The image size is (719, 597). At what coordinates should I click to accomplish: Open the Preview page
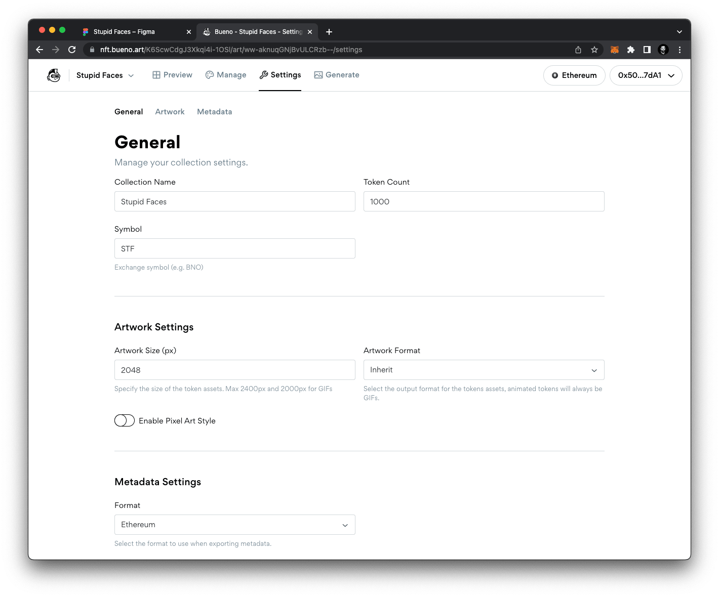click(x=172, y=75)
